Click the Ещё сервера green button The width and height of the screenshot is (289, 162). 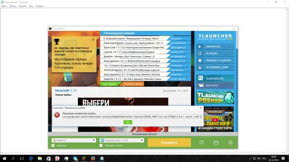109,84
